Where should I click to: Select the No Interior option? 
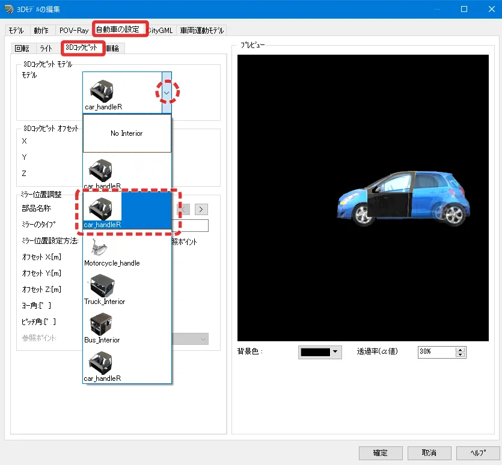(127, 133)
